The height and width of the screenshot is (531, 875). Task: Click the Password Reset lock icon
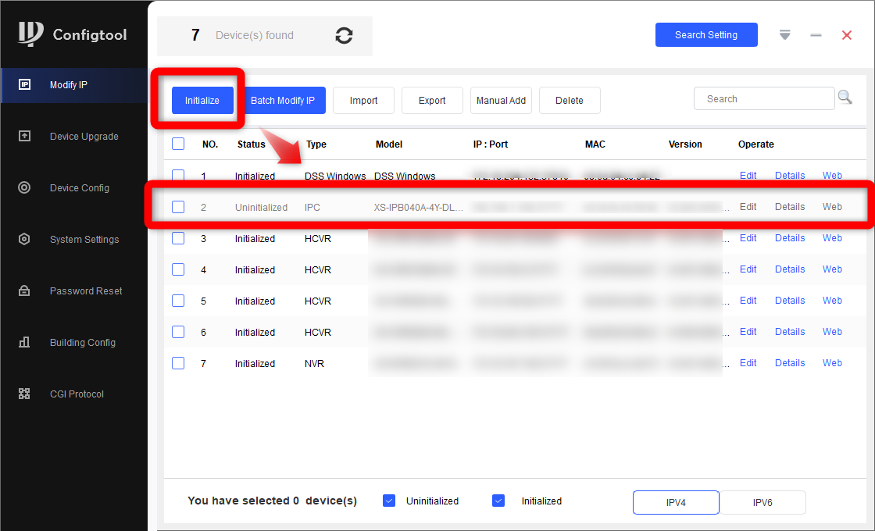[24, 290]
